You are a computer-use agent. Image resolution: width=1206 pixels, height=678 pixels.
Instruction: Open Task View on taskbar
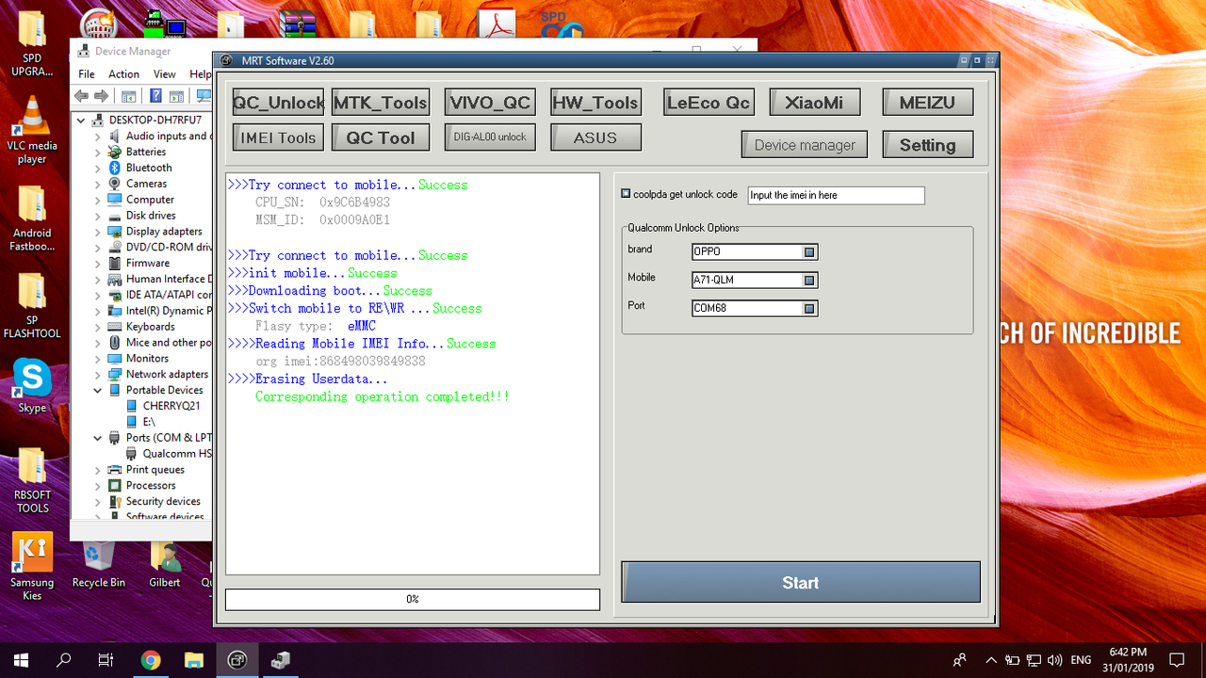106,660
